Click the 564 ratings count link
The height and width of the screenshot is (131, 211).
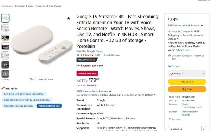(x=97, y=55)
